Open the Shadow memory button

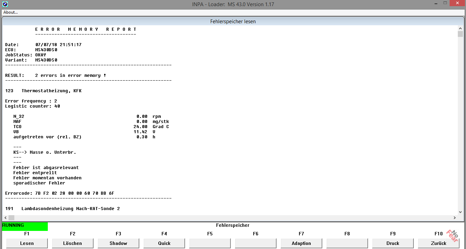pyautogui.click(x=118, y=243)
